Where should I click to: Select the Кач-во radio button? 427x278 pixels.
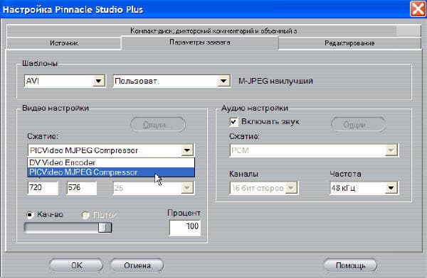[x=30, y=215]
